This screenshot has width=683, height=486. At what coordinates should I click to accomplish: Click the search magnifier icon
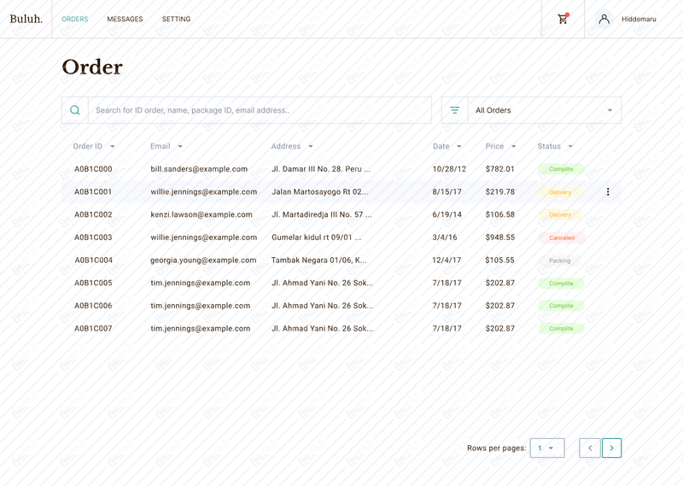[75, 110]
